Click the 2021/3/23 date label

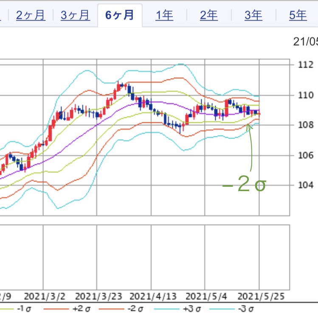click(98, 296)
